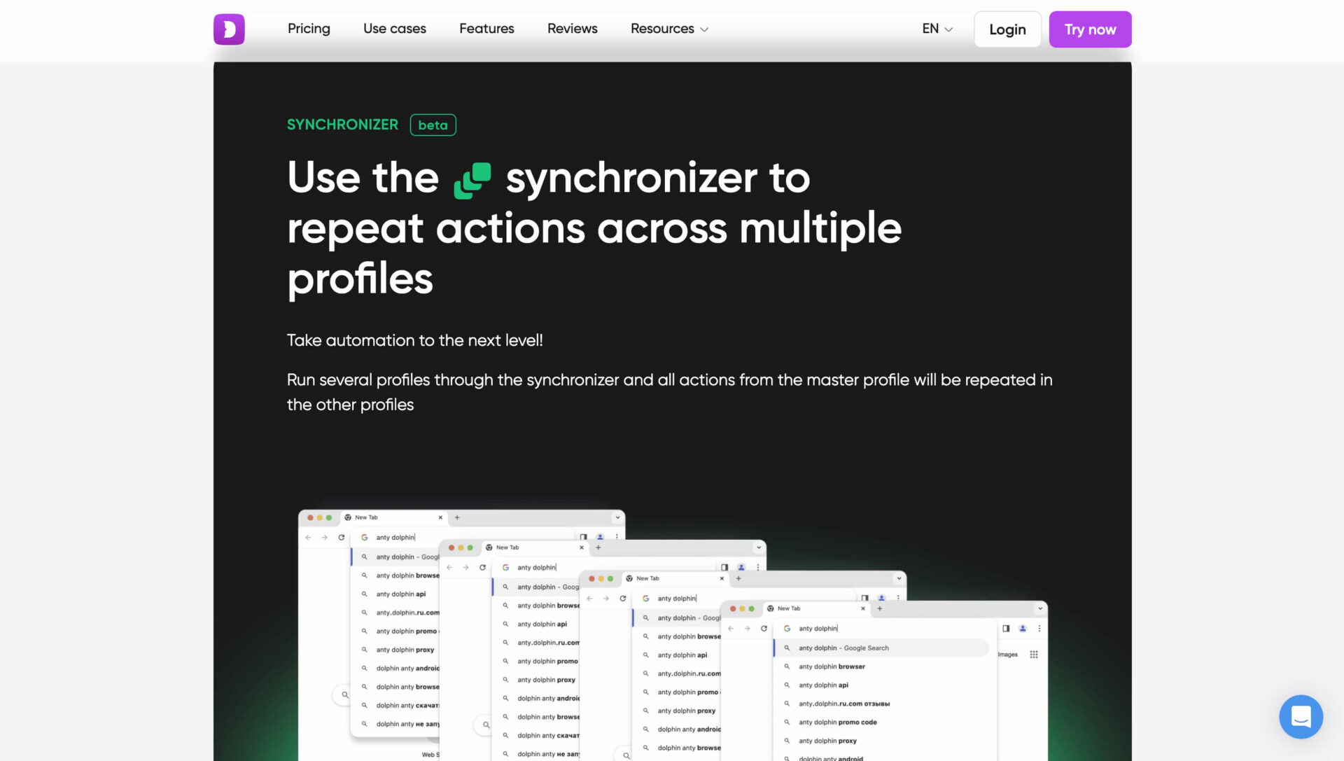The image size is (1344, 761).
Task: Click the beta badge label
Action: click(x=433, y=125)
